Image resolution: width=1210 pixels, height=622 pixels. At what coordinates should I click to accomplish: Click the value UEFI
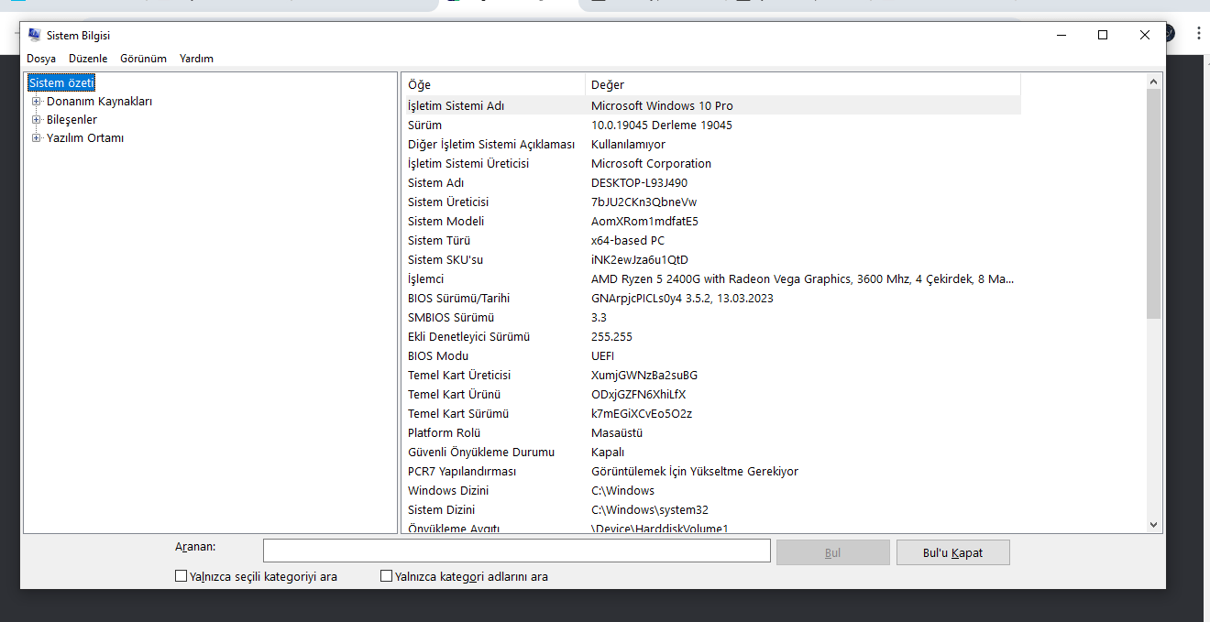tap(602, 355)
